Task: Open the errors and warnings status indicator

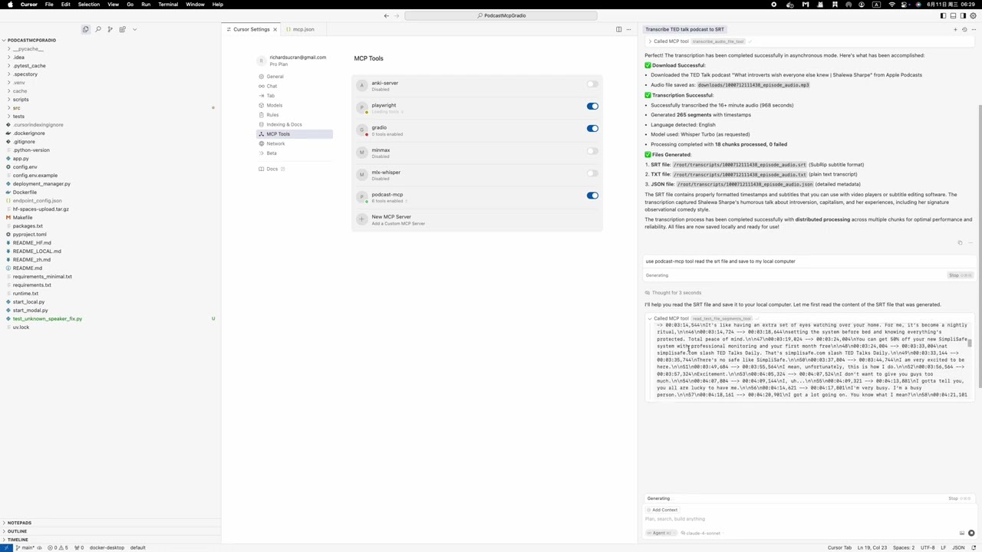Action: click(57, 547)
